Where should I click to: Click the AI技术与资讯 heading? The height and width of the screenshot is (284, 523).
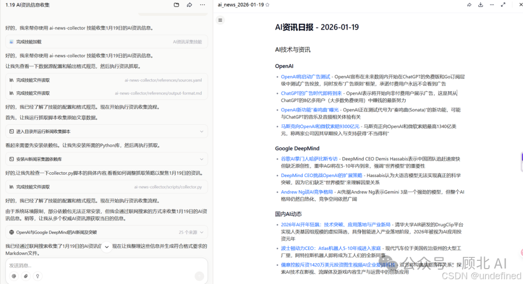coord(292,50)
